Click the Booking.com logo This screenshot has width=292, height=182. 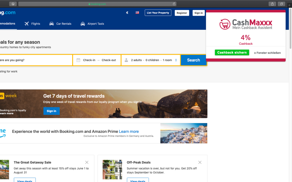point(8,13)
